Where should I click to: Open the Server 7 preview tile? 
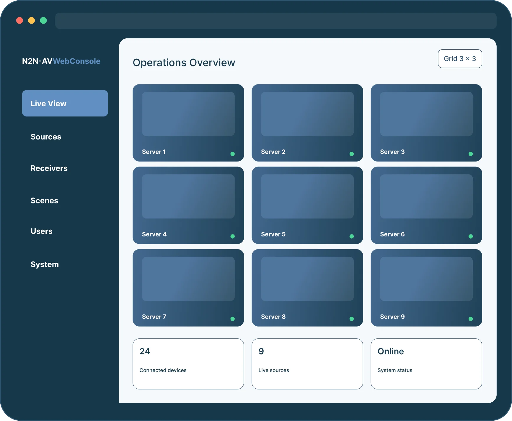188,288
